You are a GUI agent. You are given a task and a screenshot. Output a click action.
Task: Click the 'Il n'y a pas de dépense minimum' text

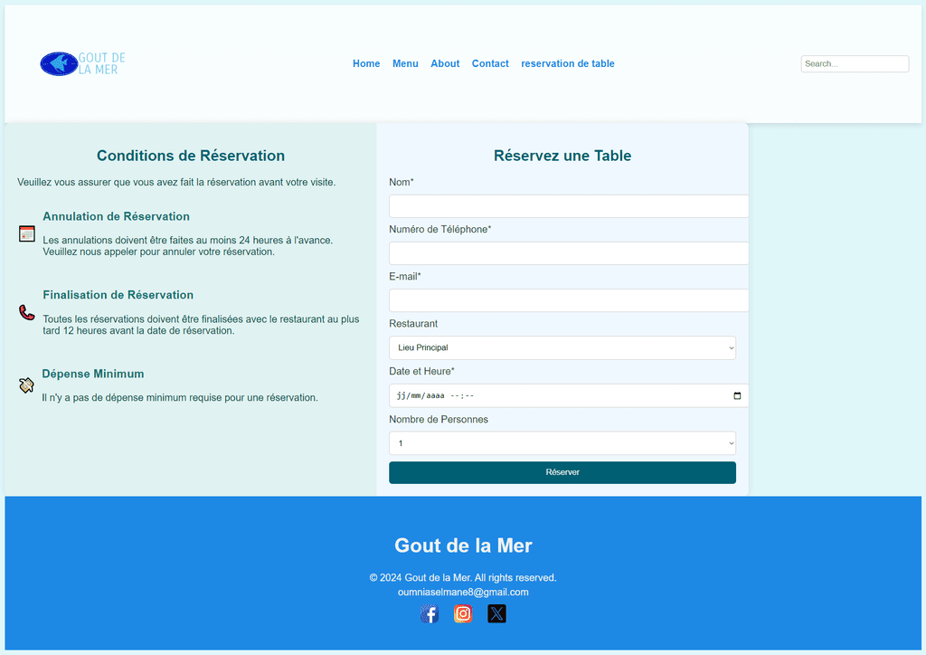pyautogui.click(x=180, y=398)
